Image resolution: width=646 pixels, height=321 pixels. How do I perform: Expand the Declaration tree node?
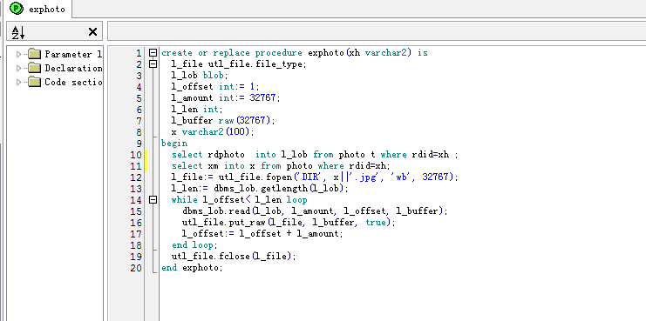click(x=18, y=68)
